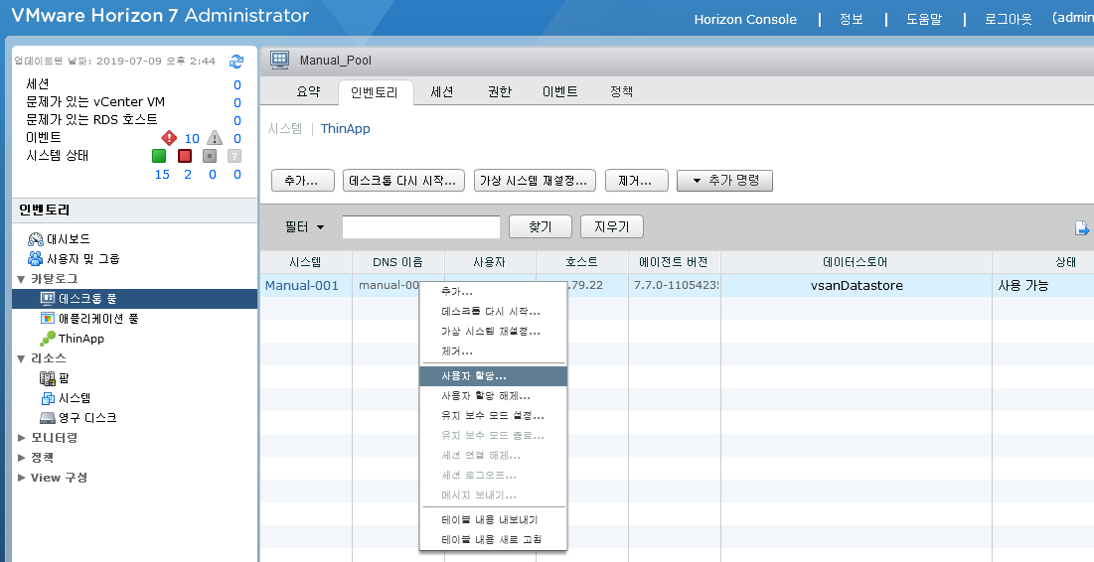
Task: Click the healthy system count 15
Action: point(162,175)
